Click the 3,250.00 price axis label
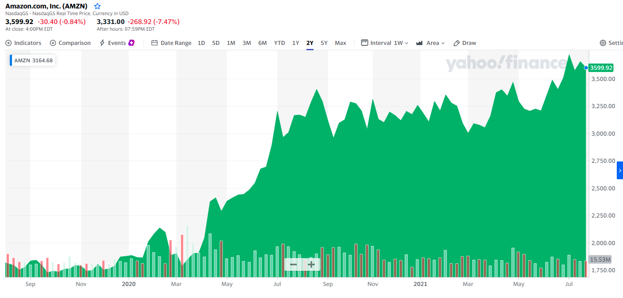This screenshot has width=623, height=298. pos(603,106)
